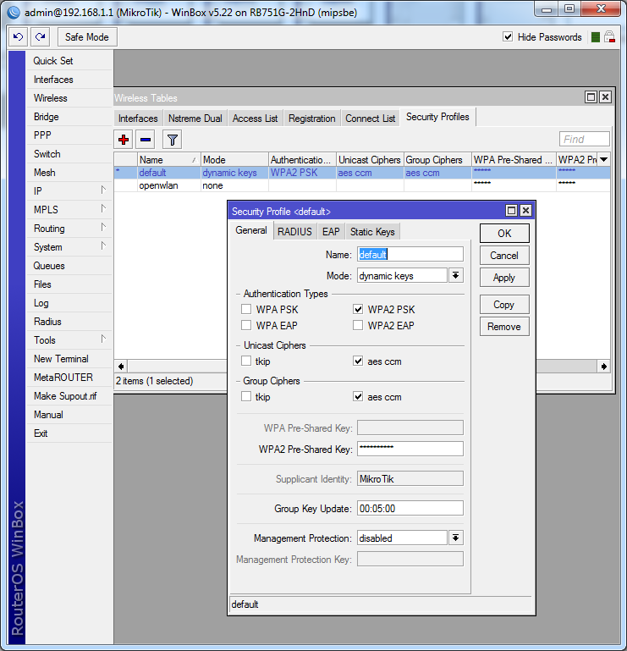
Task: Click Exit in the sidebar
Action: pyautogui.click(x=69, y=433)
